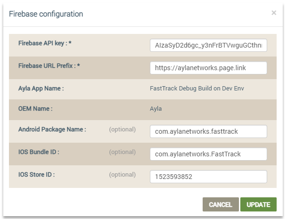This screenshot has height=219, width=287.
Task: Click the 'OEM Name' label
Action: [x=35, y=109]
